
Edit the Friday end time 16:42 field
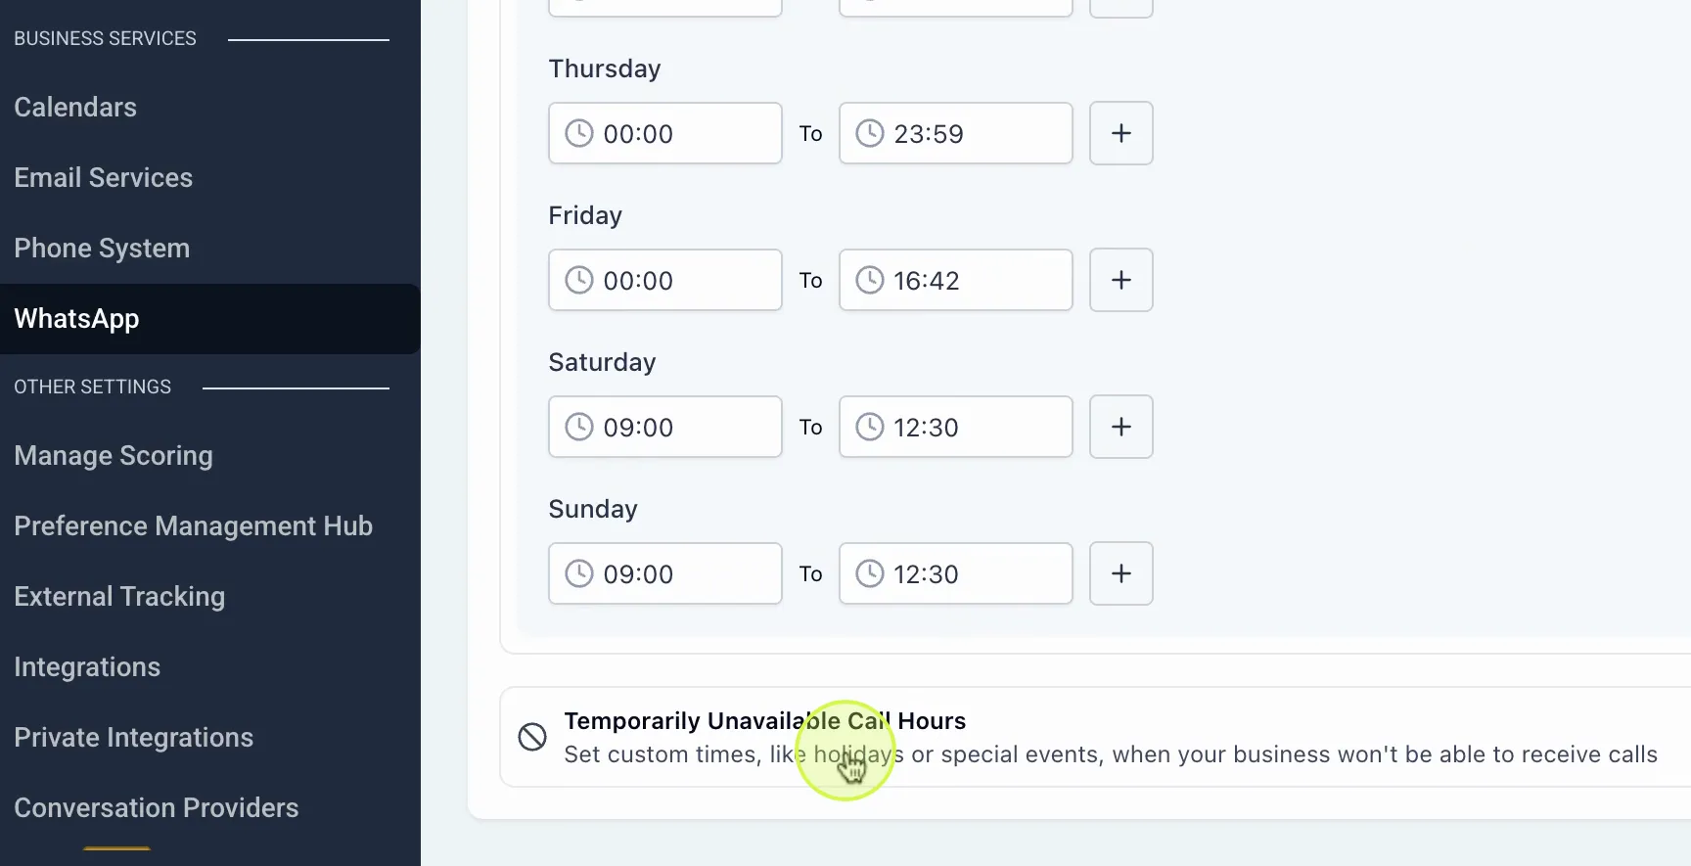point(956,280)
